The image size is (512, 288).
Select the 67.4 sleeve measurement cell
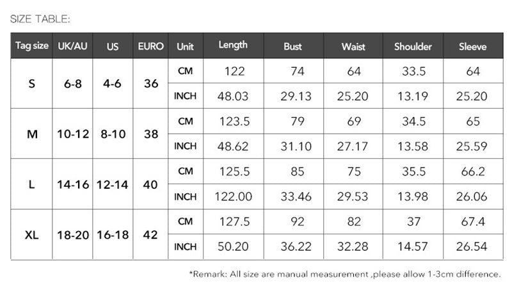click(474, 222)
